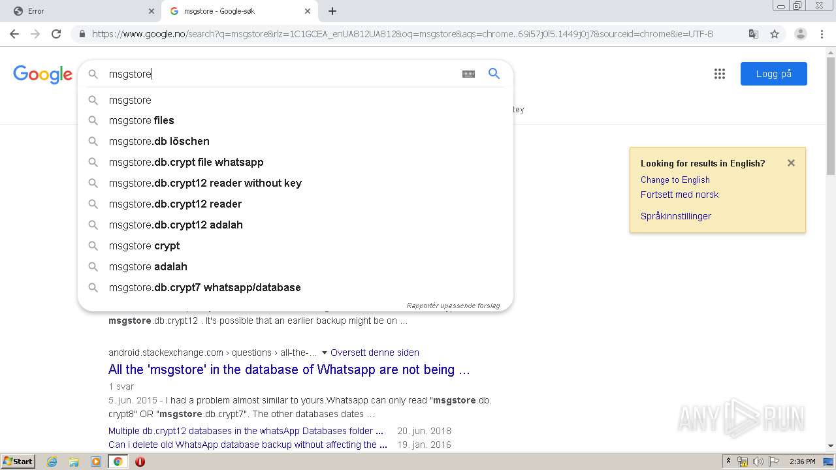This screenshot has width=836, height=470.
Task: Click the Logg på sign-in button
Action: pos(773,74)
